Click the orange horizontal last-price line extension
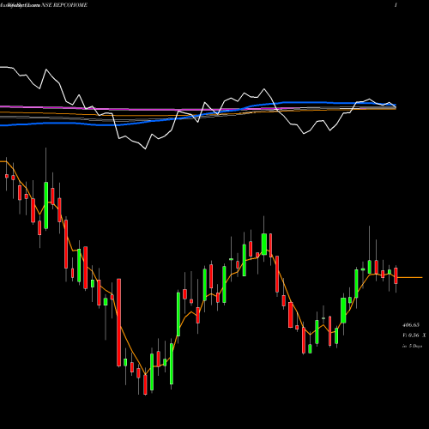This screenshot has height=429, width=429. pyautogui.click(x=410, y=277)
